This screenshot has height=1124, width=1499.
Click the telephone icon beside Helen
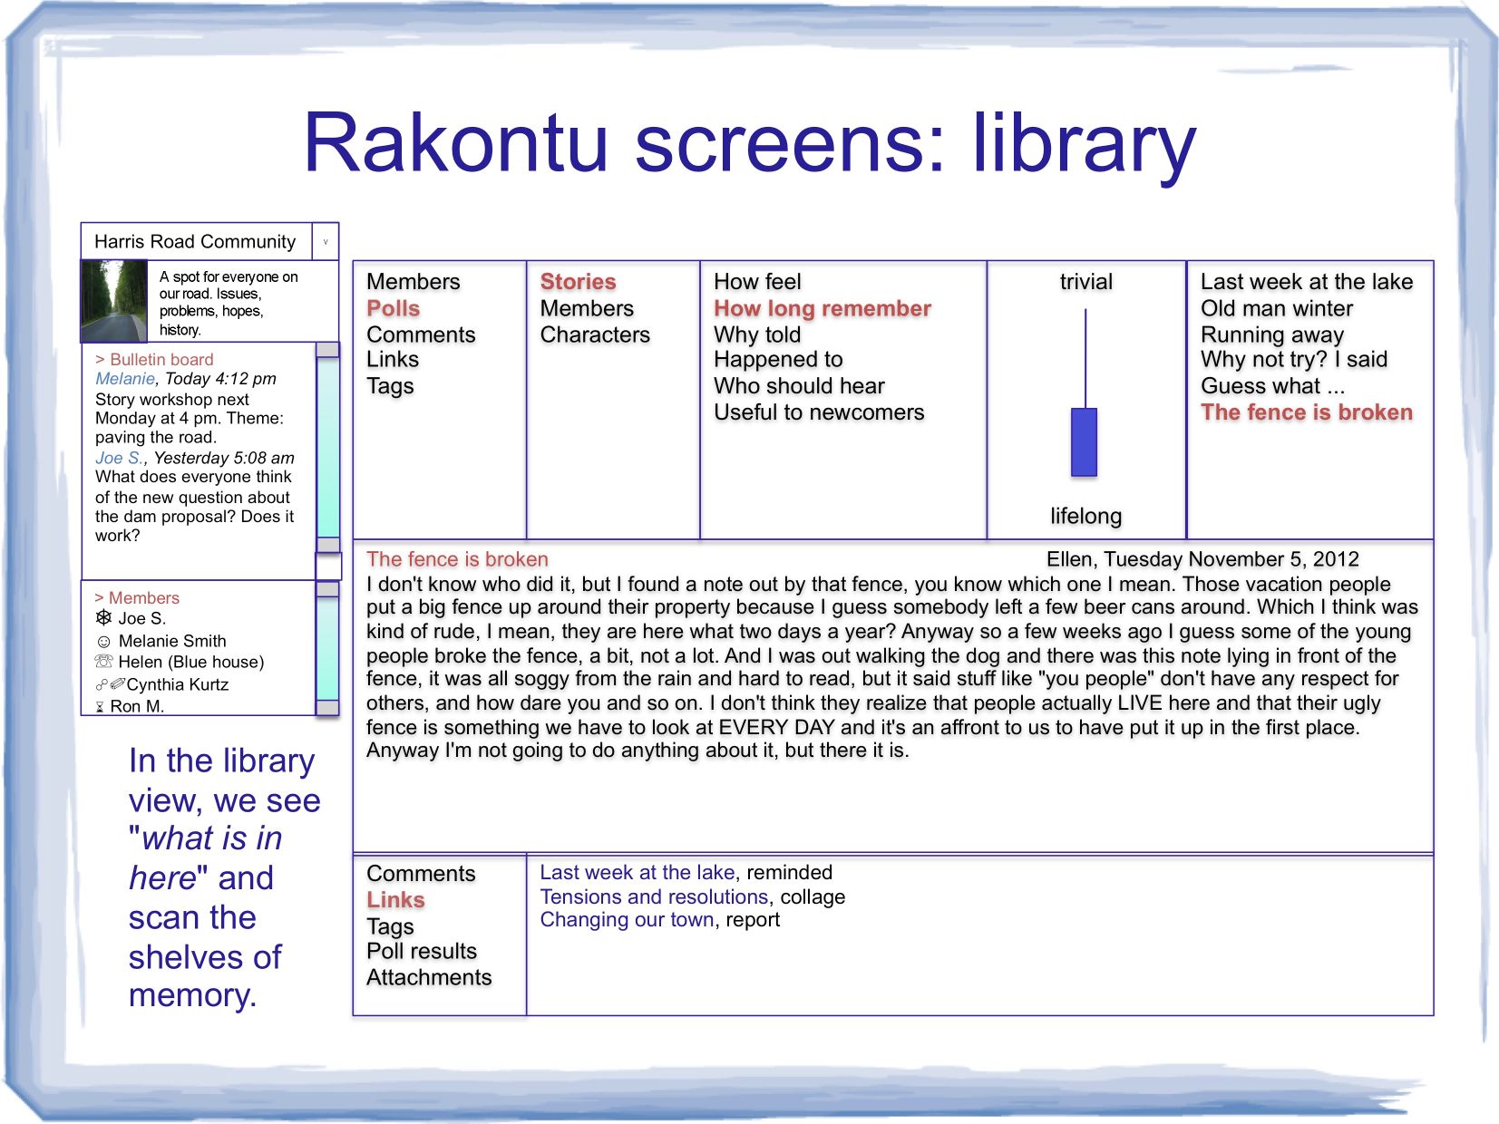[x=103, y=662]
